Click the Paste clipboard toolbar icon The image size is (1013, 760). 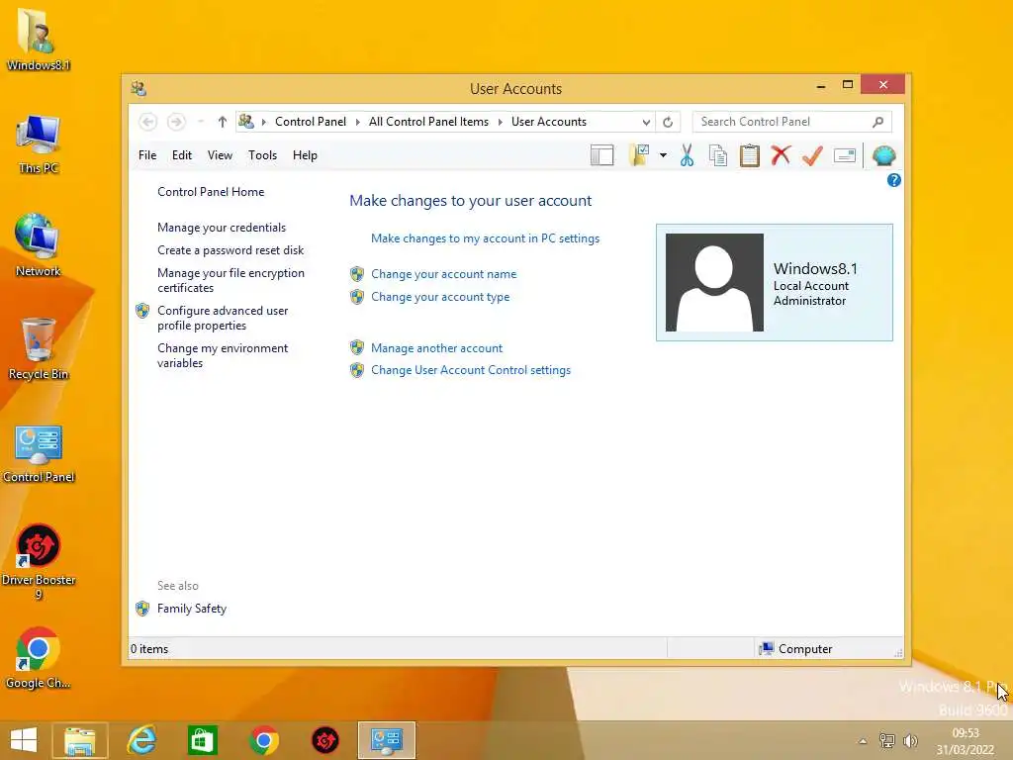click(x=750, y=155)
